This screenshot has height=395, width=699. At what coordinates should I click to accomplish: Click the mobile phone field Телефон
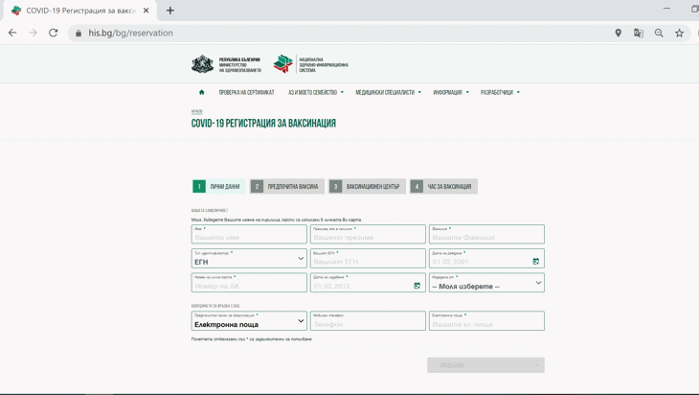tap(368, 321)
